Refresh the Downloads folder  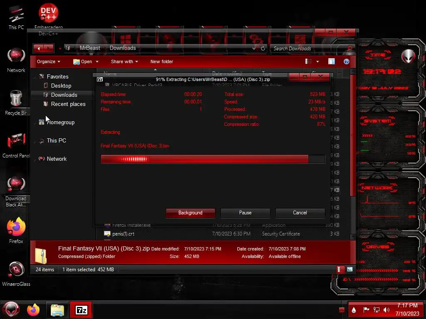(x=263, y=49)
